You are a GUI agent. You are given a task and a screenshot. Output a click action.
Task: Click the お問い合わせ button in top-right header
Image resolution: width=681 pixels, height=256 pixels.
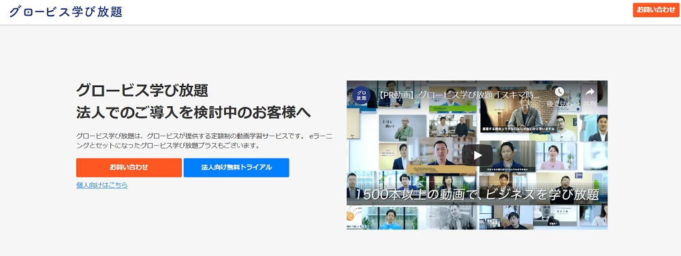click(656, 10)
